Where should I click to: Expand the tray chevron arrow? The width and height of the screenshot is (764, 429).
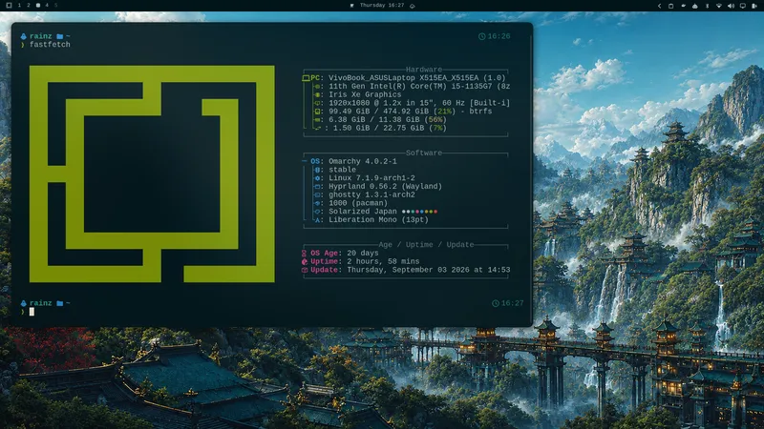659,6
